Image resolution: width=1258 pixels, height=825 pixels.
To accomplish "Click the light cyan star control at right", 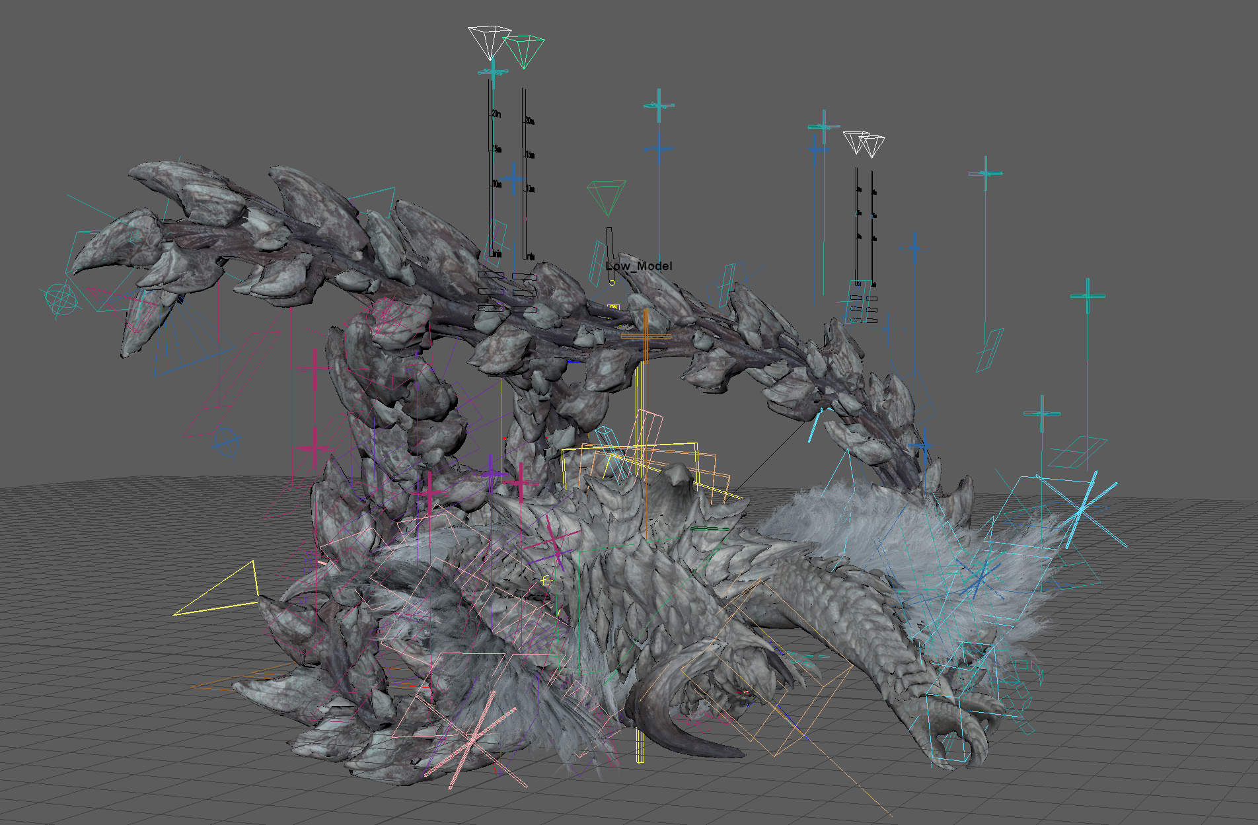I will click(1081, 509).
